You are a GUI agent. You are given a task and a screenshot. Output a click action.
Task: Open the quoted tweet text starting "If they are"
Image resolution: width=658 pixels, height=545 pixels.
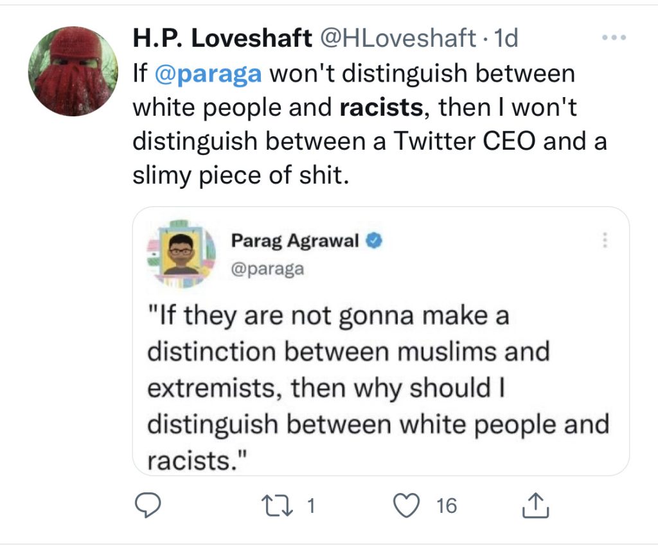coord(376,388)
